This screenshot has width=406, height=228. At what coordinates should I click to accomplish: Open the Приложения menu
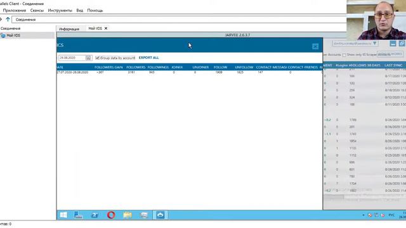(x=15, y=10)
